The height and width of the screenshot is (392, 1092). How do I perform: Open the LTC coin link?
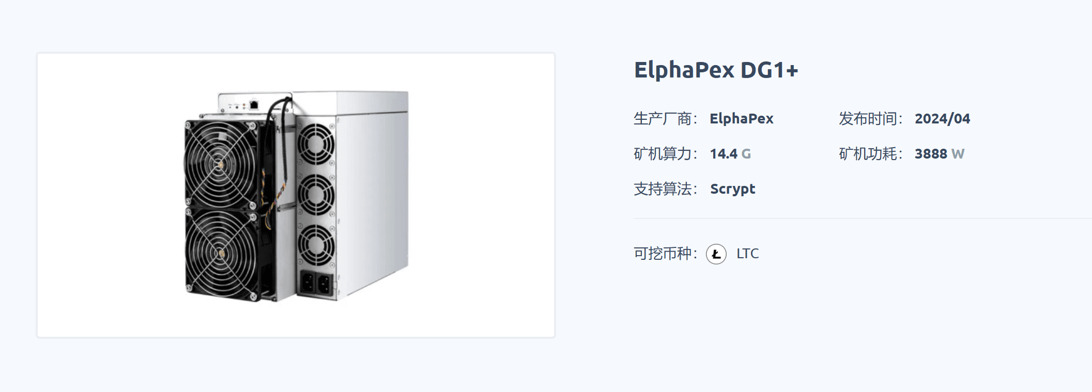pyautogui.click(x=747, y=254)
